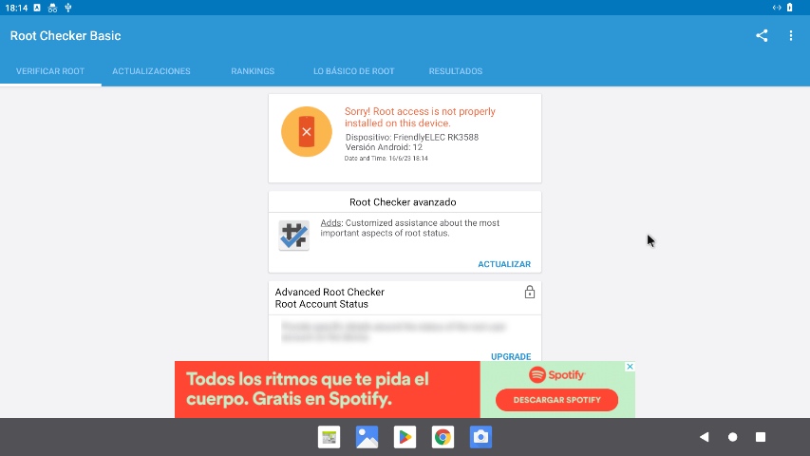The image size is (810, 456).
Task: Click the Root Checker avanzado app icon
Action: click(x=294, y=236)
